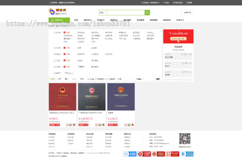Toggle 不限 checkbox in 专利类型 row
Screen dimensions: 242x159
pyautogui.click(x=65, y=54)
